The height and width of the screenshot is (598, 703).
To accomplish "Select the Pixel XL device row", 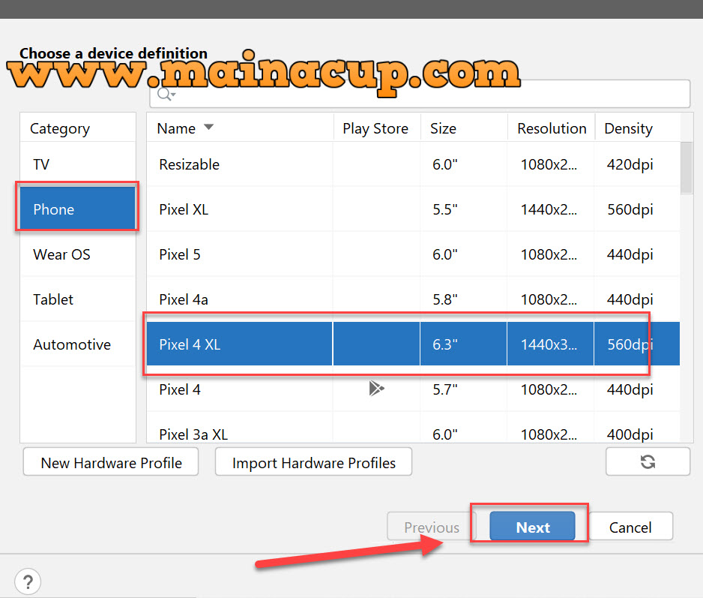I will click(413, 209).
